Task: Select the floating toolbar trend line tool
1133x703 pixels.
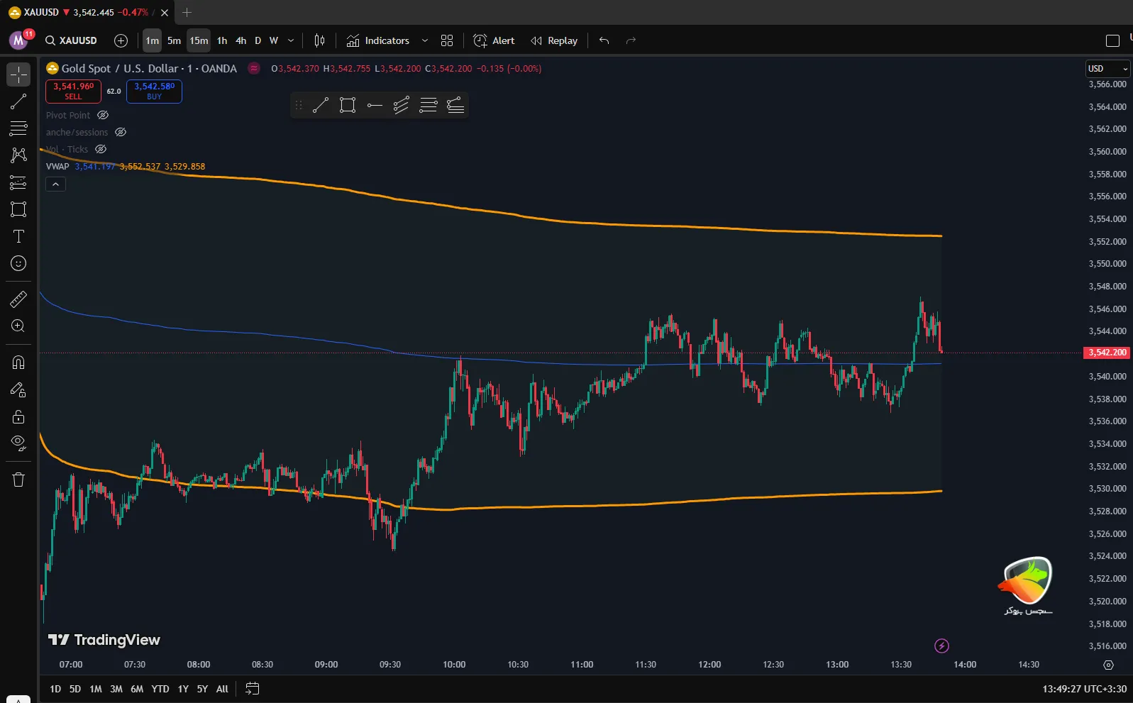Action: pos(321,106)
